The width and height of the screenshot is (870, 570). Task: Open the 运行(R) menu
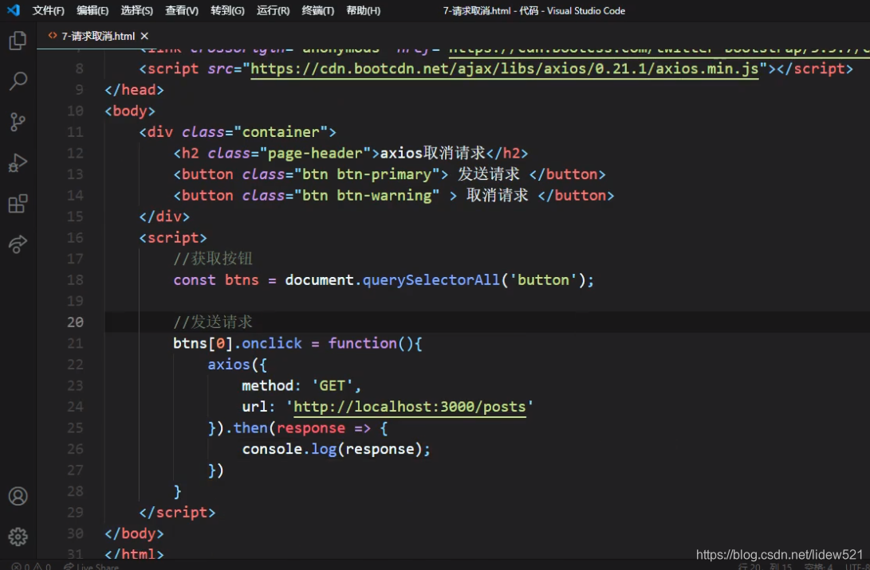[x=273, y=10]
